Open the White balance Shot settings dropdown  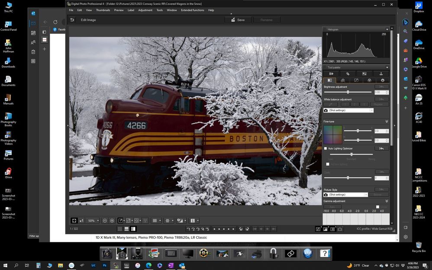(x=348, y=110)
